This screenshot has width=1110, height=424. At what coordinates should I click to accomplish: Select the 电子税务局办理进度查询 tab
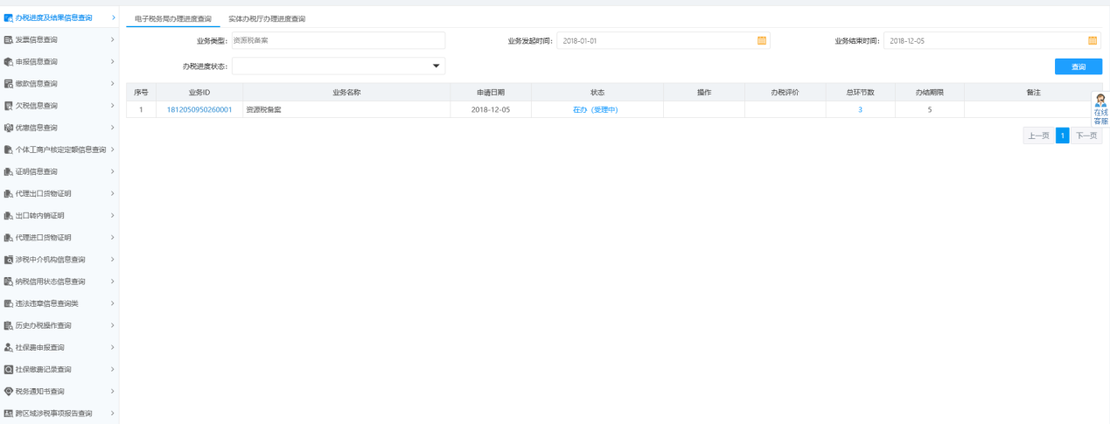(x=172, y=18)
